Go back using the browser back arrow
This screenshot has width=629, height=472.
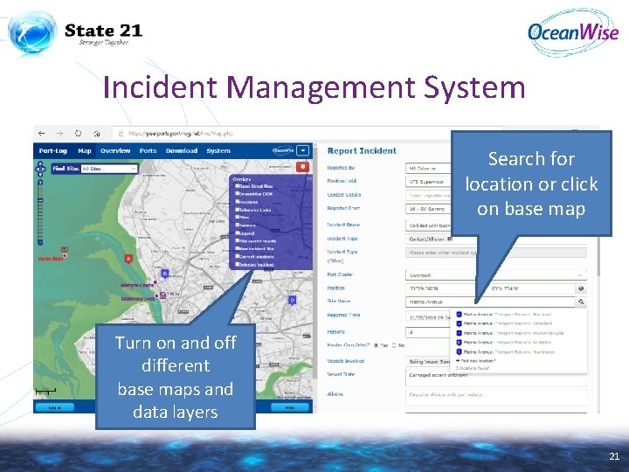42,134
